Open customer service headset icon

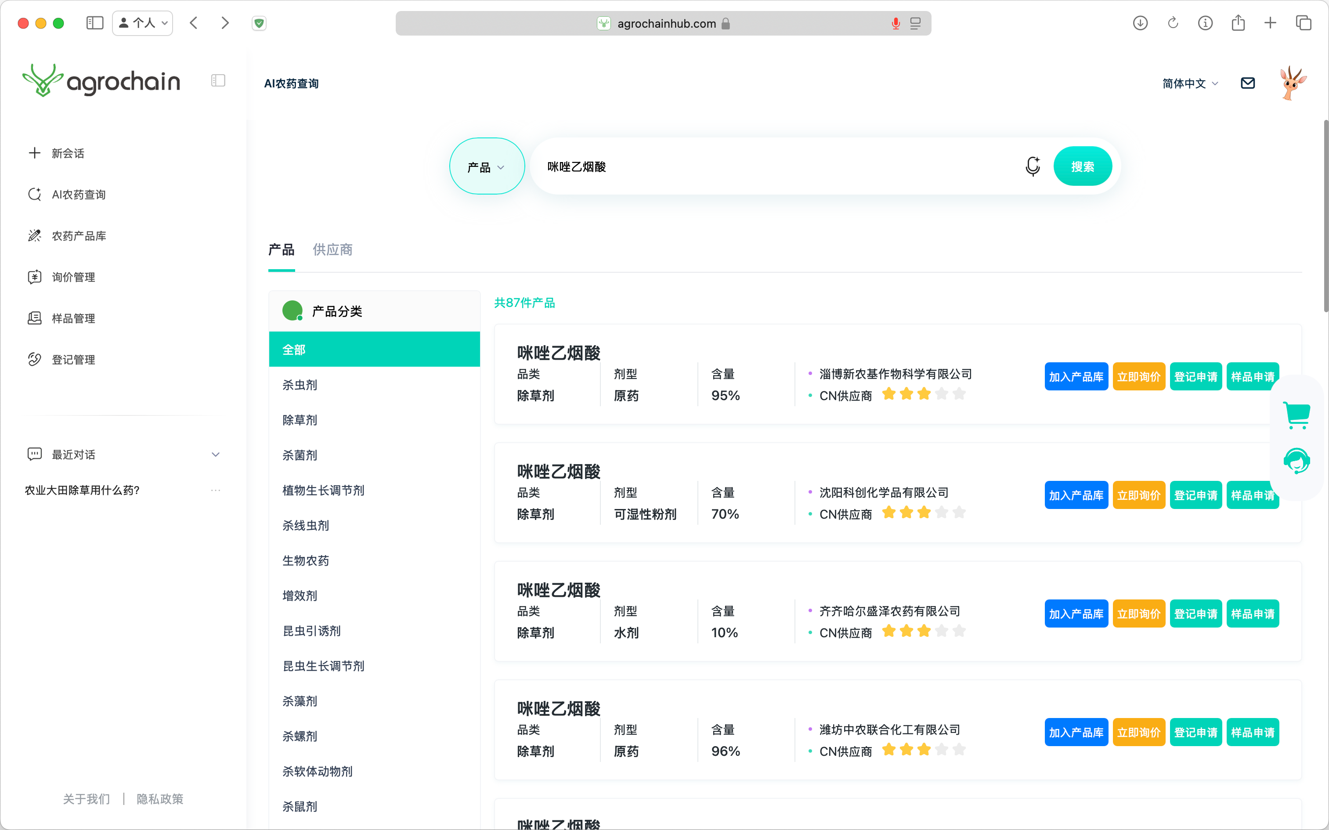[x=1296, y=461]
